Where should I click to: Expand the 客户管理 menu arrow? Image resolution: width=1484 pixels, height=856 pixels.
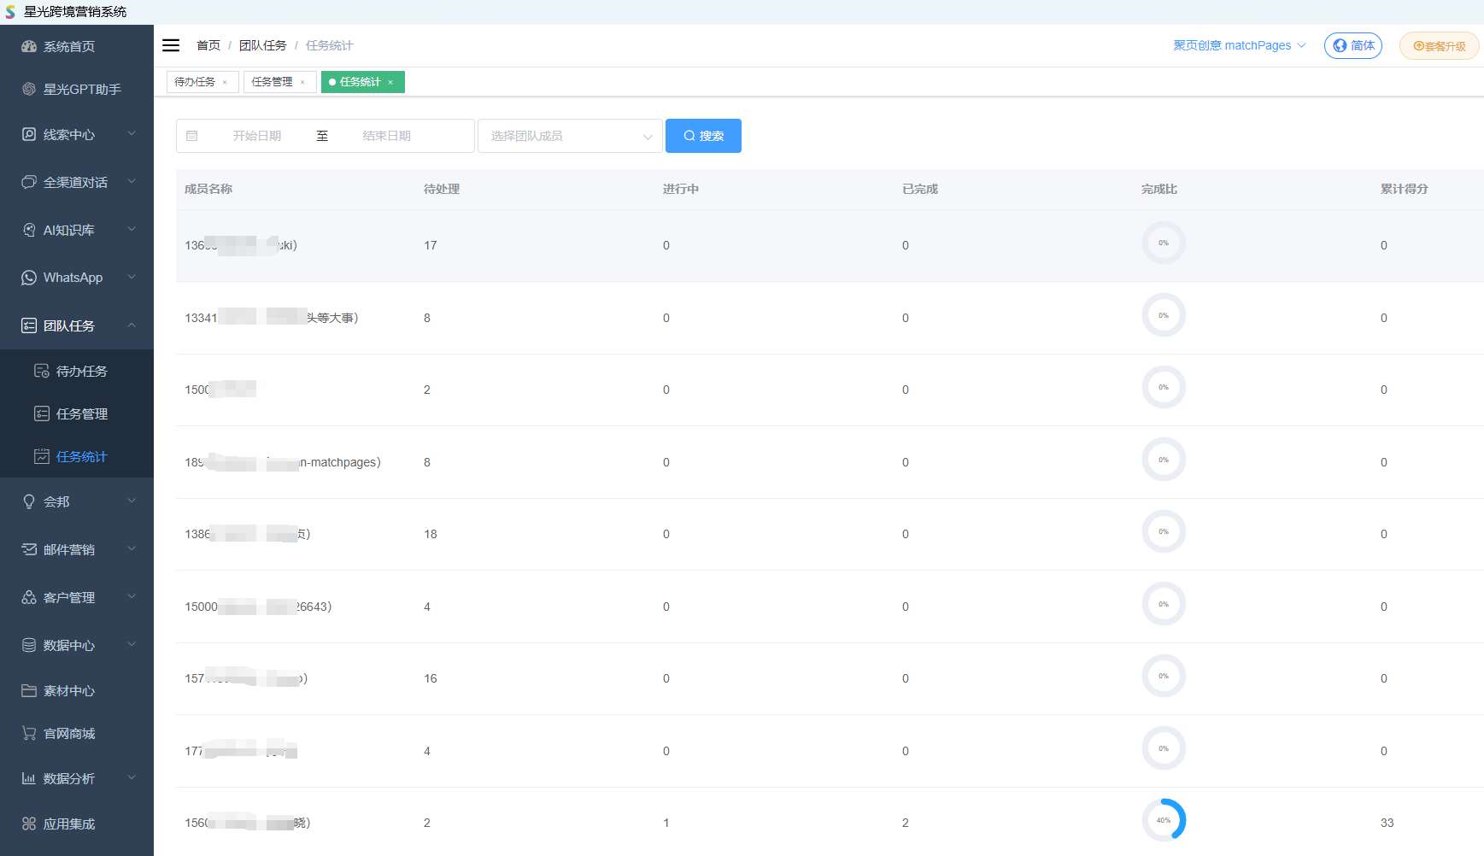point(132,596)
